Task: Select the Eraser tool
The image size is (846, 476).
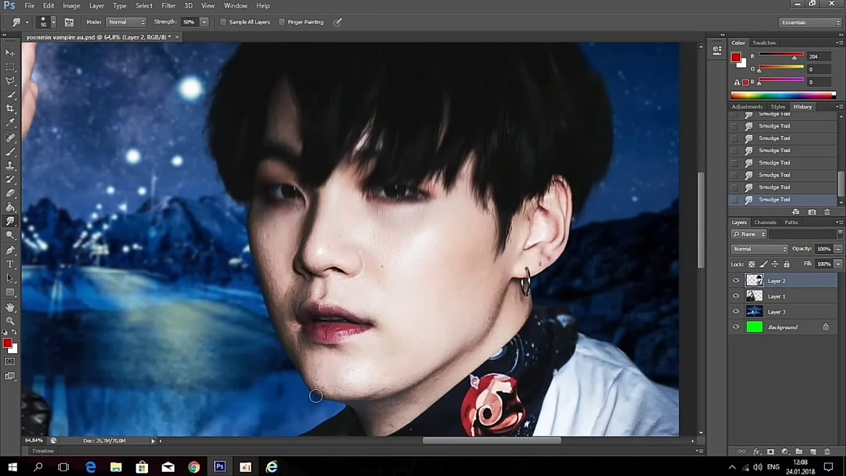Action: [x=10, y=194]
